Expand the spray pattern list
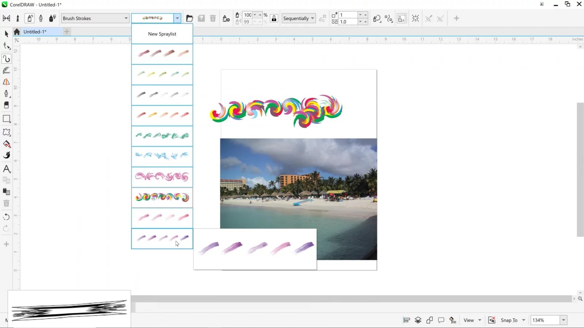 tap(177, 18)
